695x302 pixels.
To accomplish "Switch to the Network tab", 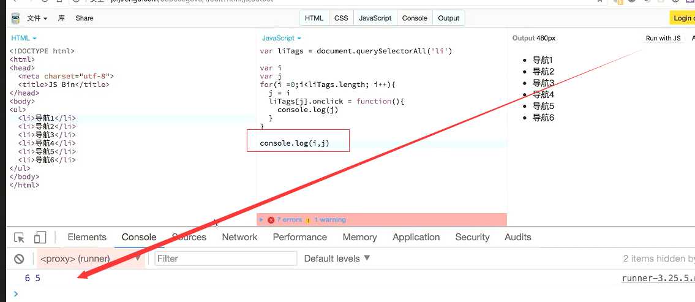I will (240, 237).
